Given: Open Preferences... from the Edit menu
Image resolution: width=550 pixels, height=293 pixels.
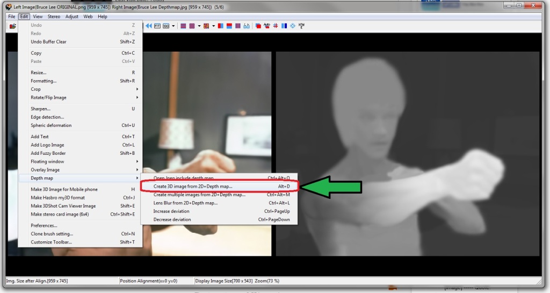Looking at the screenshot, I should (x=81, y=226).
